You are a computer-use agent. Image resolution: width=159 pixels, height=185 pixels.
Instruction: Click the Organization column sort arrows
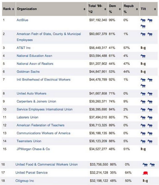click(84, 9)
